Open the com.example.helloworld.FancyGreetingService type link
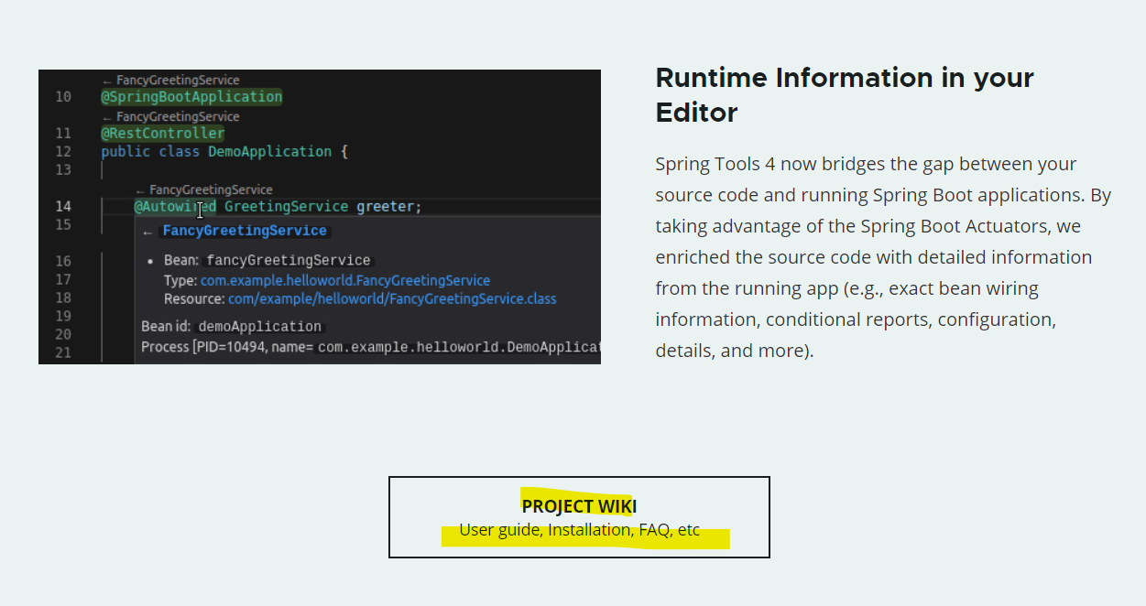This screenshot has width=1146, height=606. click(x=344, y=279)
